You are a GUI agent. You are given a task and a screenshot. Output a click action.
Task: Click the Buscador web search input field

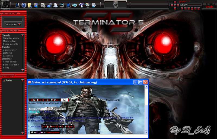pos(13,20)
